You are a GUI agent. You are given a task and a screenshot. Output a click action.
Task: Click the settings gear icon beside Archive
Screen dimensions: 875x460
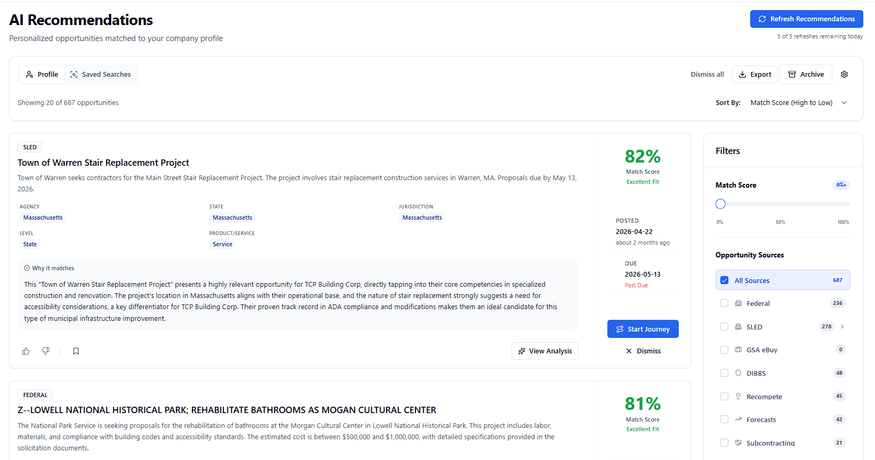pyautogui.click(x=844, y=75)
